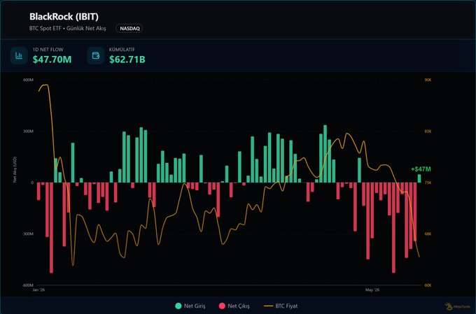Click the May '26 axis label
The height and width of the screenshot is (314, 476).
point(372,290)
